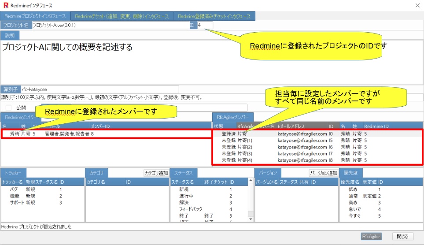Viewport: 424px width, 245px height.
Task: Select the 未登録 片寄(4) member row
Action: 317,160
